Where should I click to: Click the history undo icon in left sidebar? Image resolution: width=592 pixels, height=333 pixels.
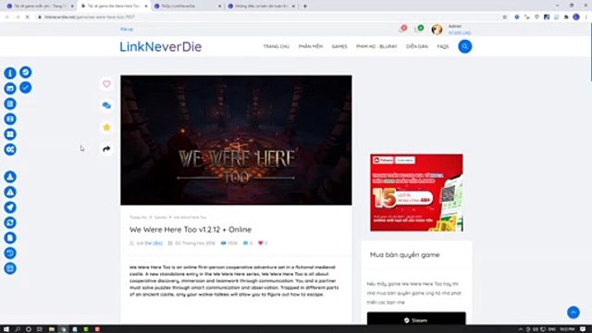(x=10, y=253)
